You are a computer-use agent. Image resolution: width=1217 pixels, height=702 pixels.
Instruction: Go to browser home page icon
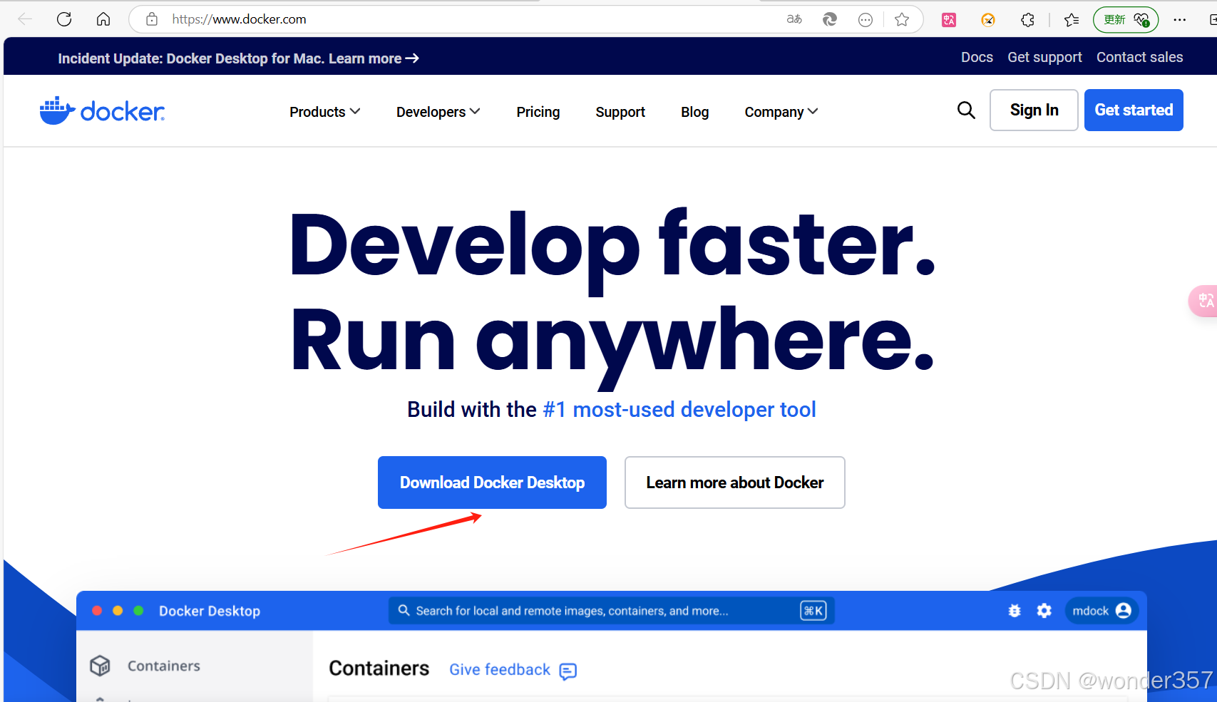coord(103,19)
